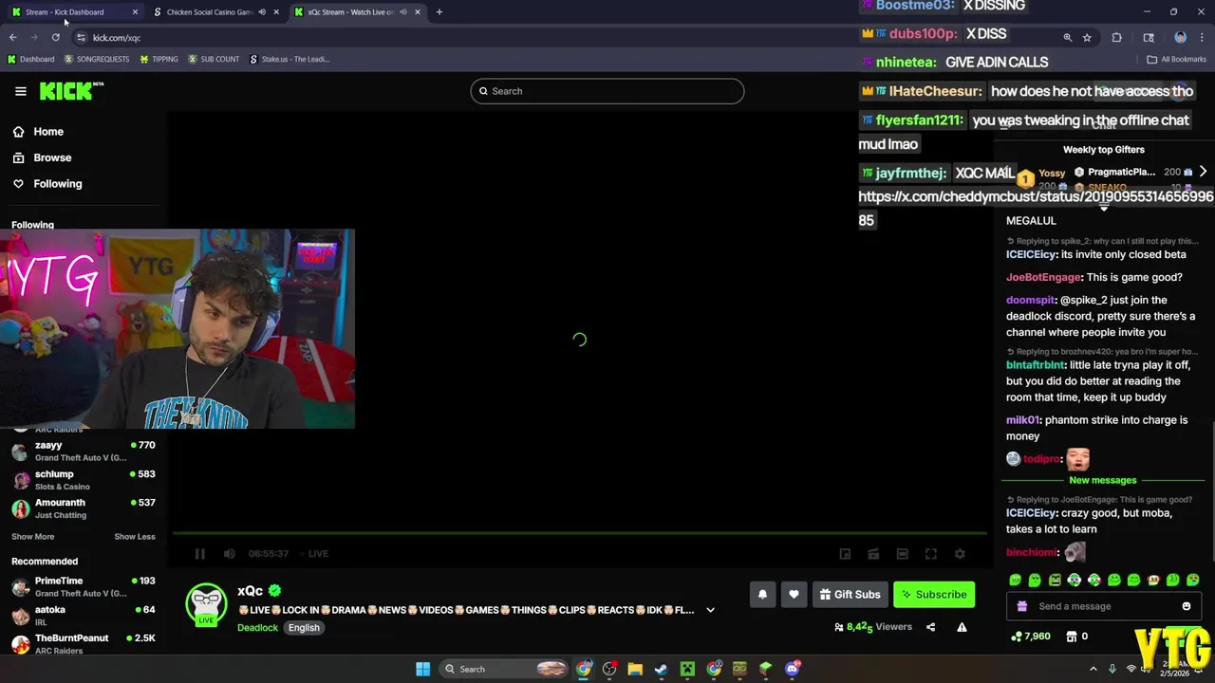Open the Windows Start menu
Viewport: 1215px width, 683px height.
(x=422, y=669)
